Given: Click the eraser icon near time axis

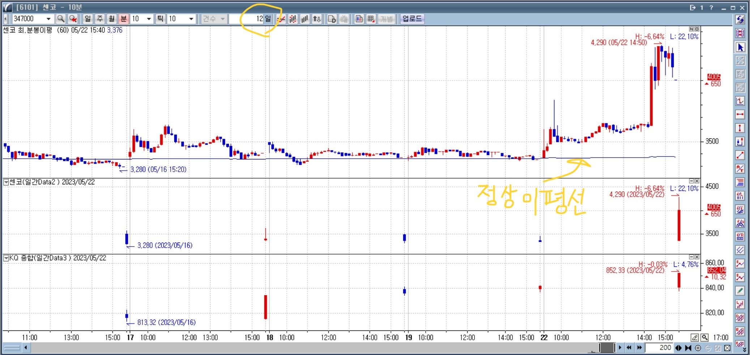Looking at the screenshot, I should tap(694, 338).
